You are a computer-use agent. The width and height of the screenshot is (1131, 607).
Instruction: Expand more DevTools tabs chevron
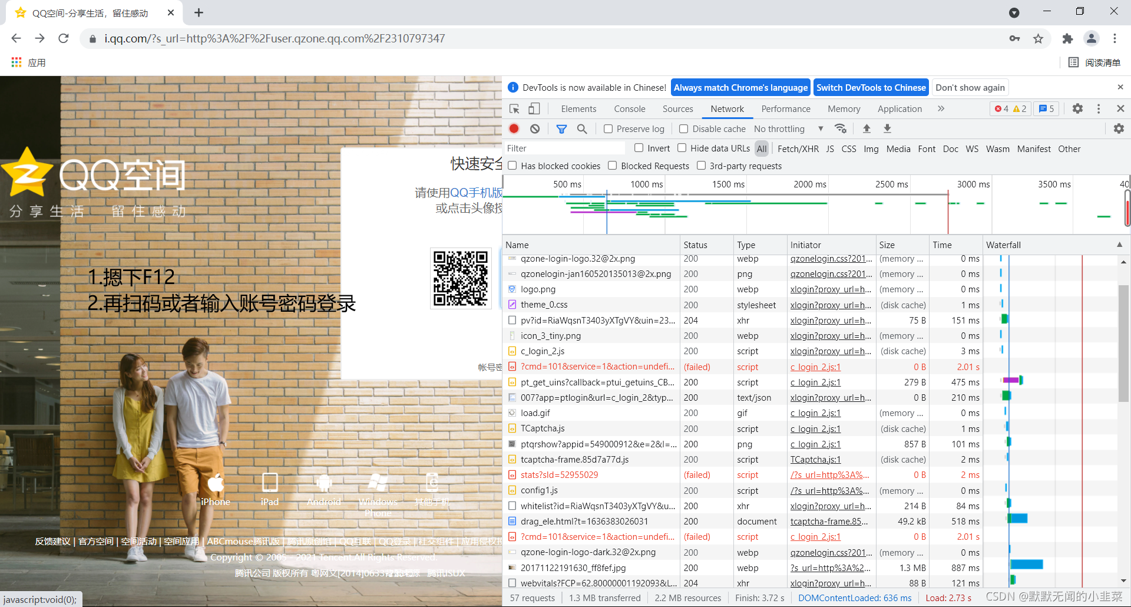941,108
